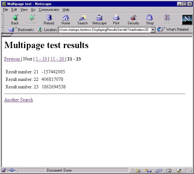Collapse the location toolbar grip handle

tap(3, 30)
